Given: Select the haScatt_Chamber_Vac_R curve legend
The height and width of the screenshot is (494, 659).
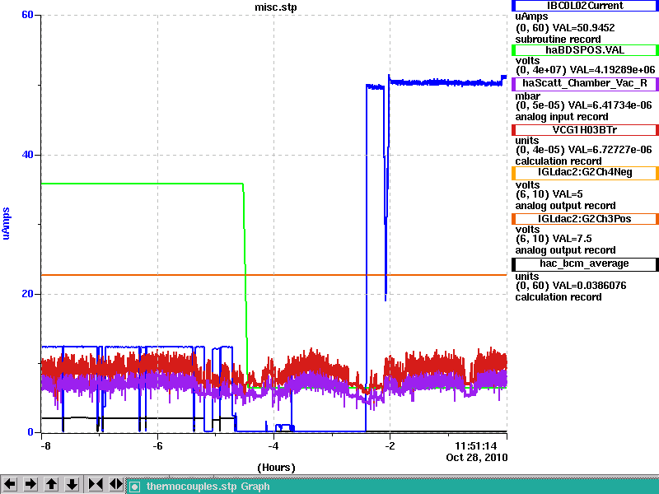Looking at the screenshot, I should tap(585, 84).
